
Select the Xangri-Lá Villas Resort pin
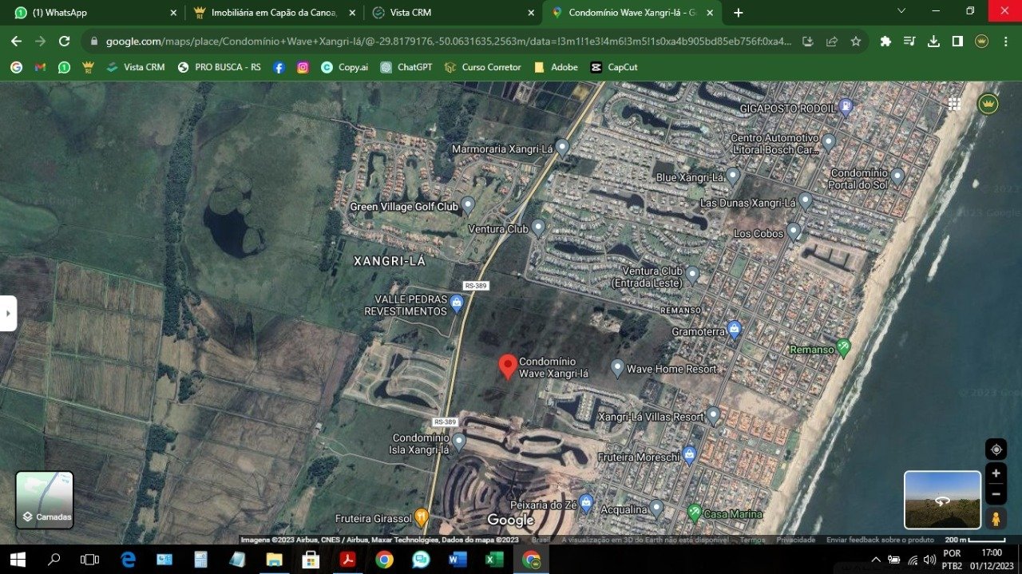(x=714, y=415)
